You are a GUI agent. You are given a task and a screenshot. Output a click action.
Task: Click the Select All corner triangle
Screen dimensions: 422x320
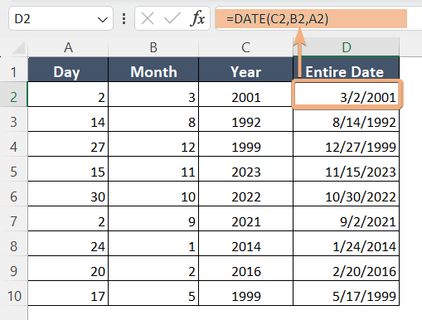click(19, 48)
